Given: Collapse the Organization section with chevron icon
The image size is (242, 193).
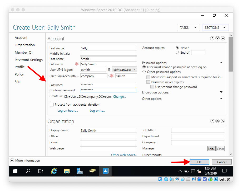Looking at the screenshot, I should click(x=223, y=121).
